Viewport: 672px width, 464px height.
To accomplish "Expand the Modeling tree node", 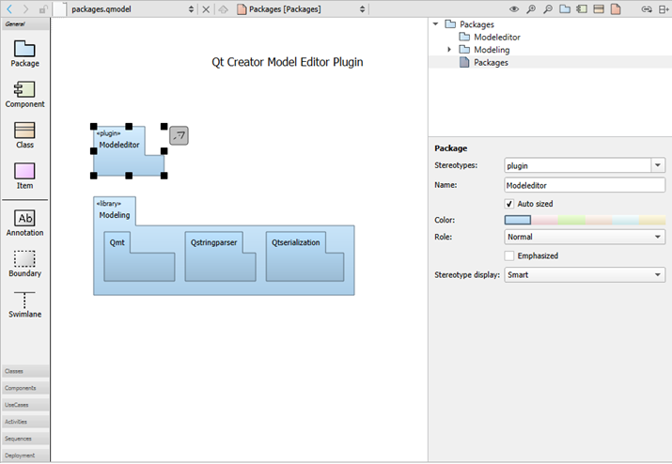I will (449, 50).
